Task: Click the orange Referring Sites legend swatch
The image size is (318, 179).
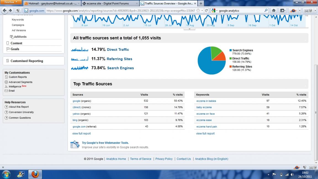Action: pos(230,67)
